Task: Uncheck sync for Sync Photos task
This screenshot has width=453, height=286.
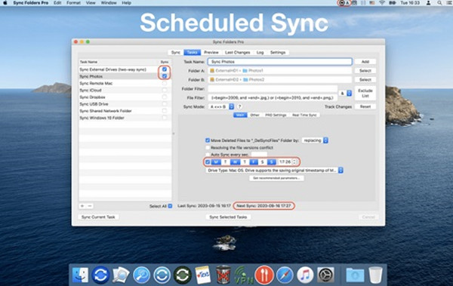Action: [x=165, y=76]
